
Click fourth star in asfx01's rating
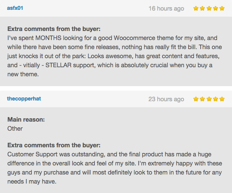tap(215, 8)
